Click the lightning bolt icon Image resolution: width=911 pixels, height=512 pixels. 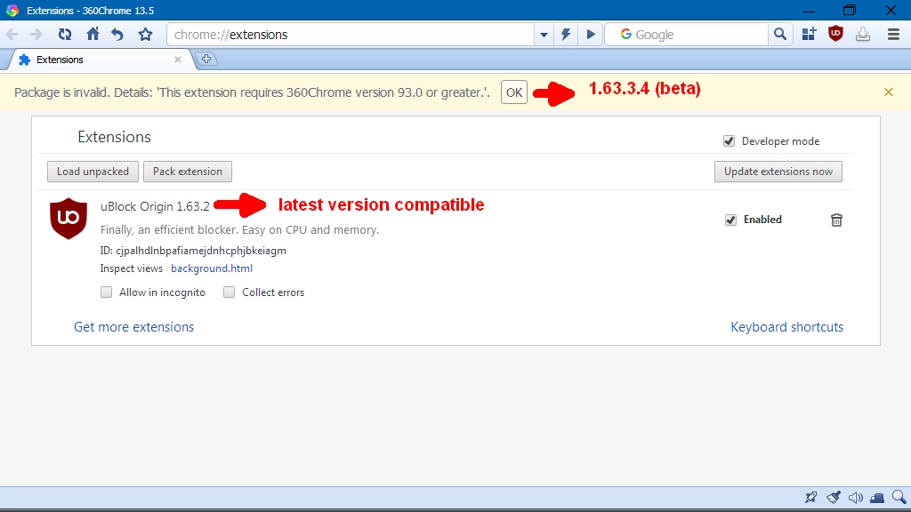(x=566, y=35)
